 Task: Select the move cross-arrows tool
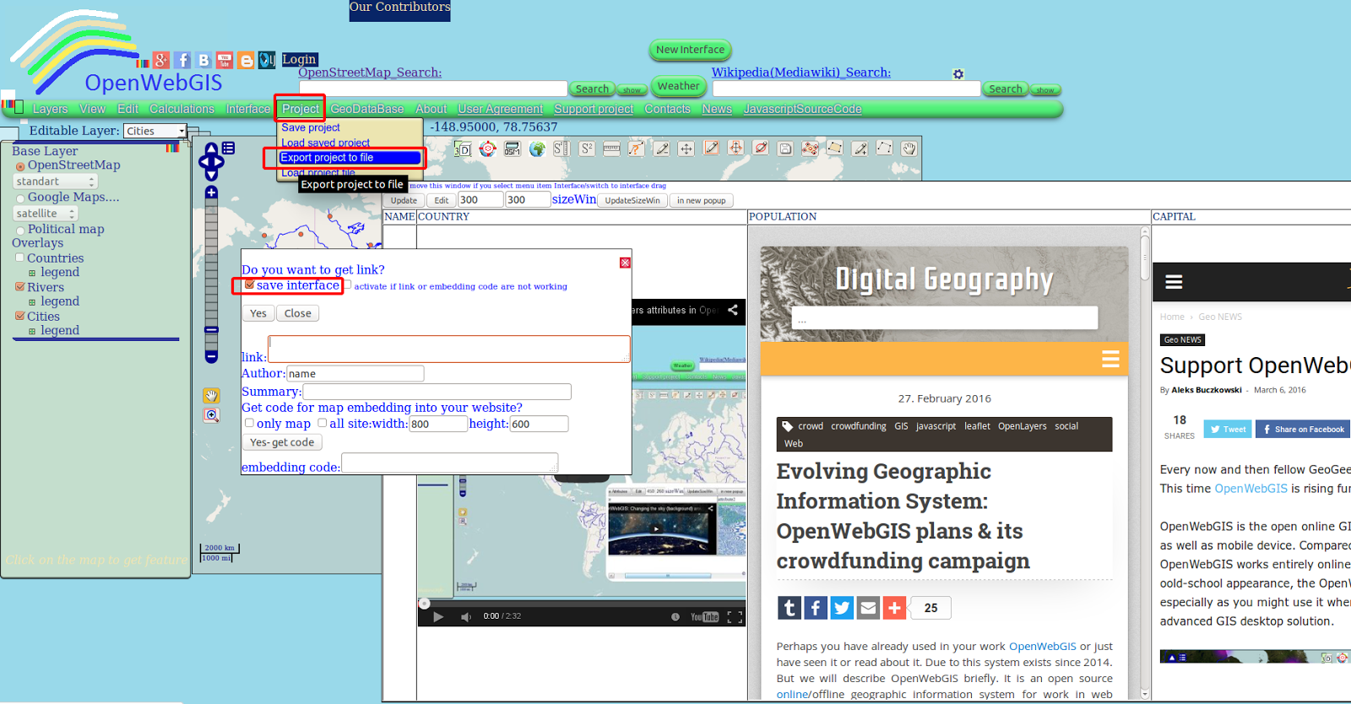tap(686, 149)
